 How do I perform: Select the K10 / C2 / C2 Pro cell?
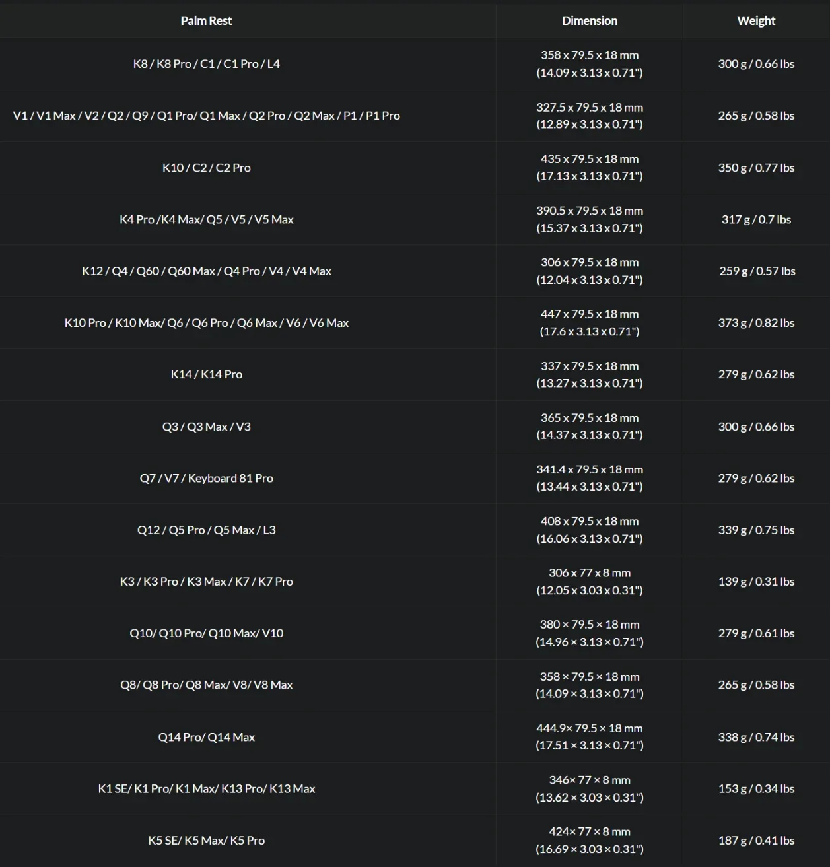[x=206, y=168]
